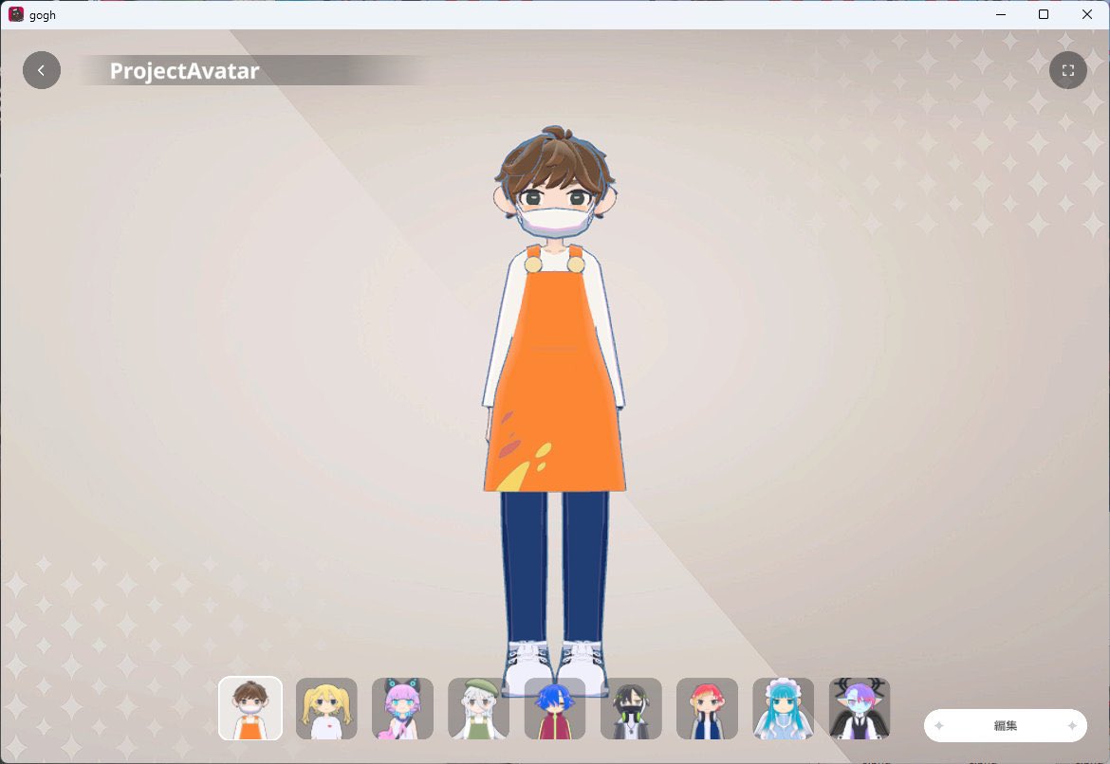The width and height of the screenshot is (1110, 764).
Task: Select the pink-haired cat-ear avatar
Action: (x=403, y=708)
